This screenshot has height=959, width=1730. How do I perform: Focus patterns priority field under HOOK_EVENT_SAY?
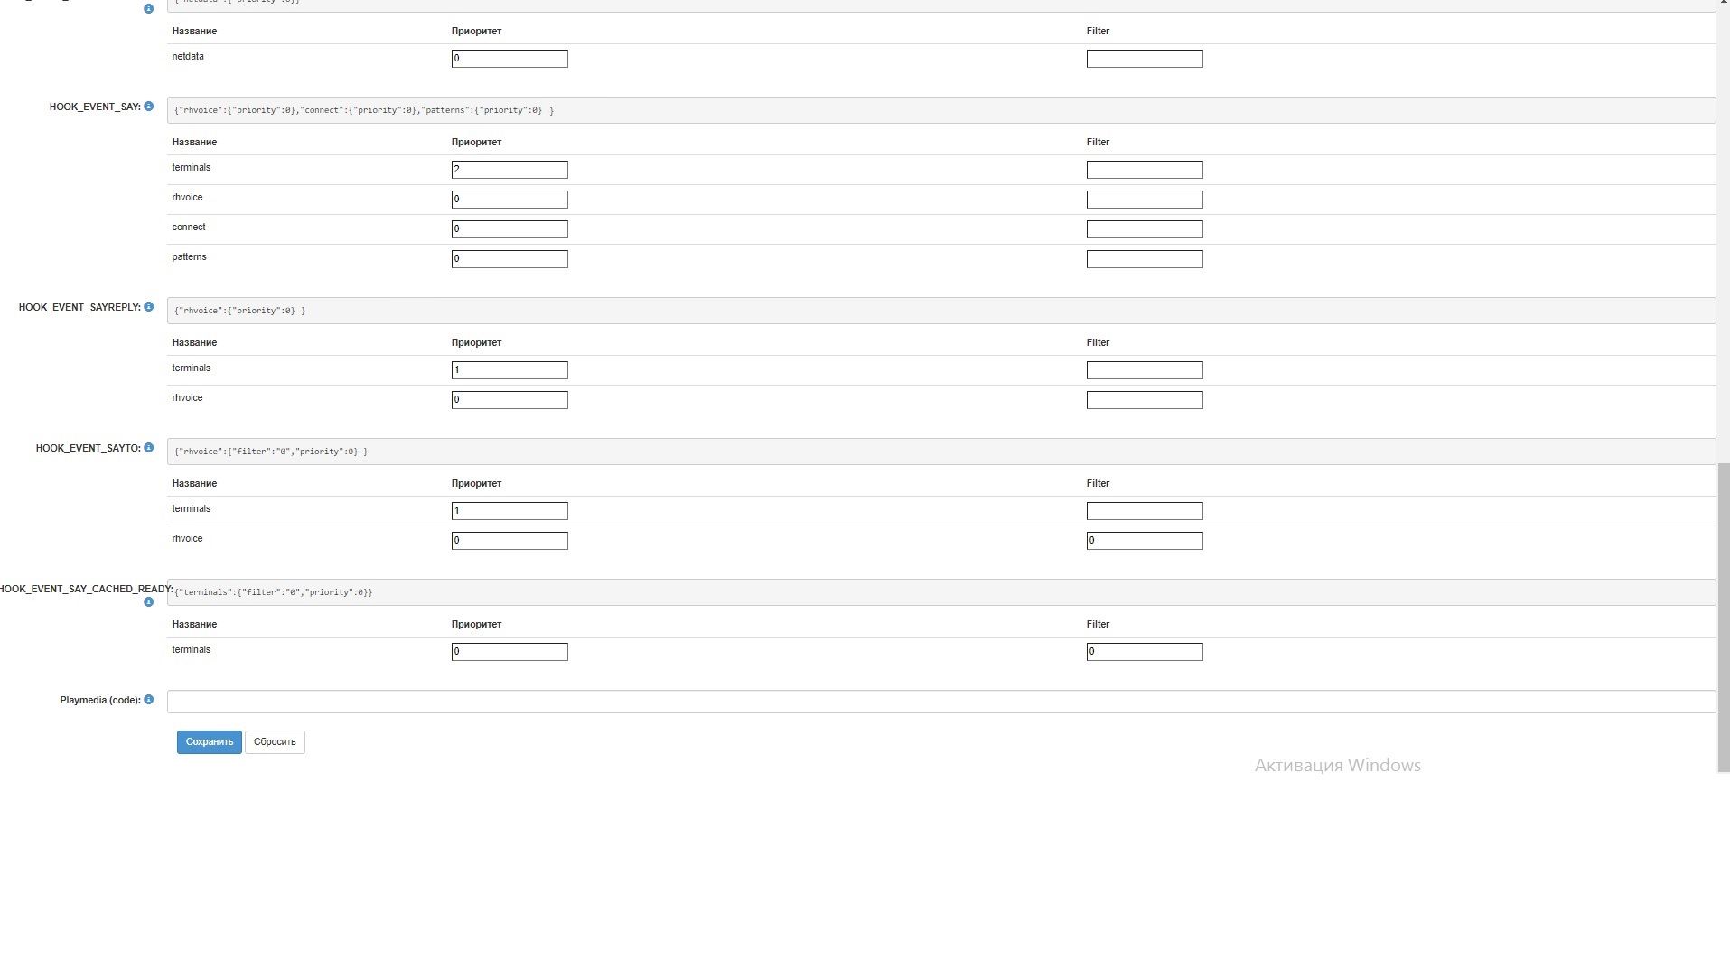pos(510,259)
